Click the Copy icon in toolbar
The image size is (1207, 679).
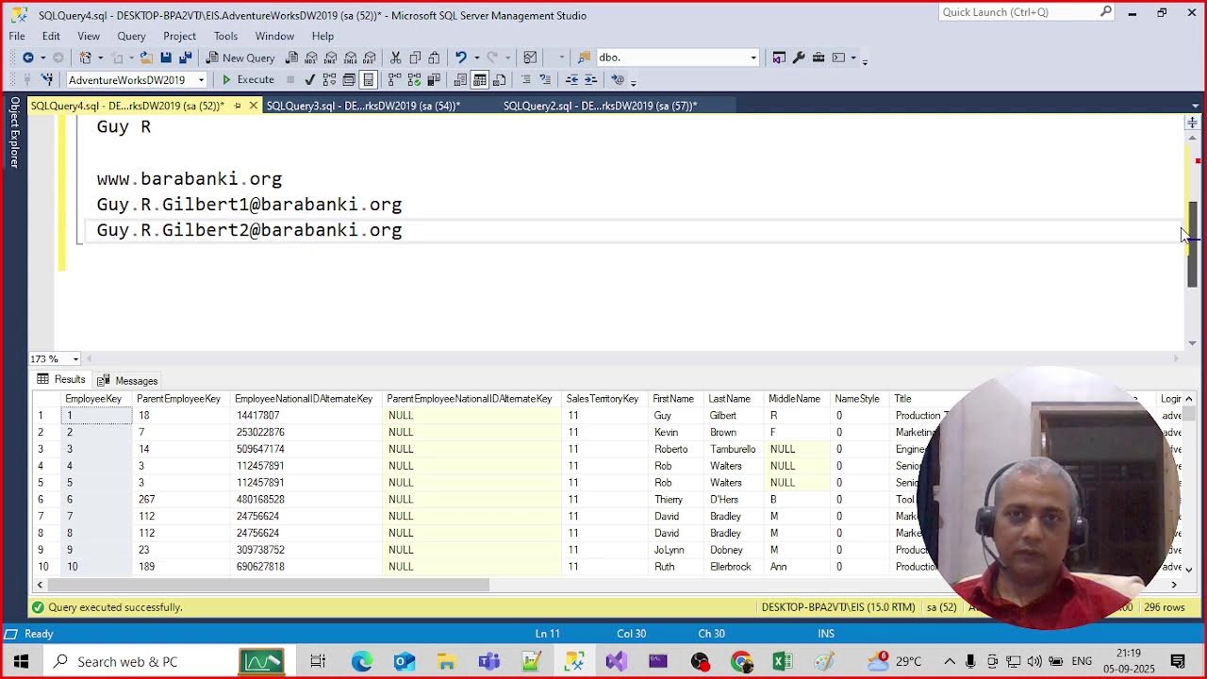tap(415, 58)
